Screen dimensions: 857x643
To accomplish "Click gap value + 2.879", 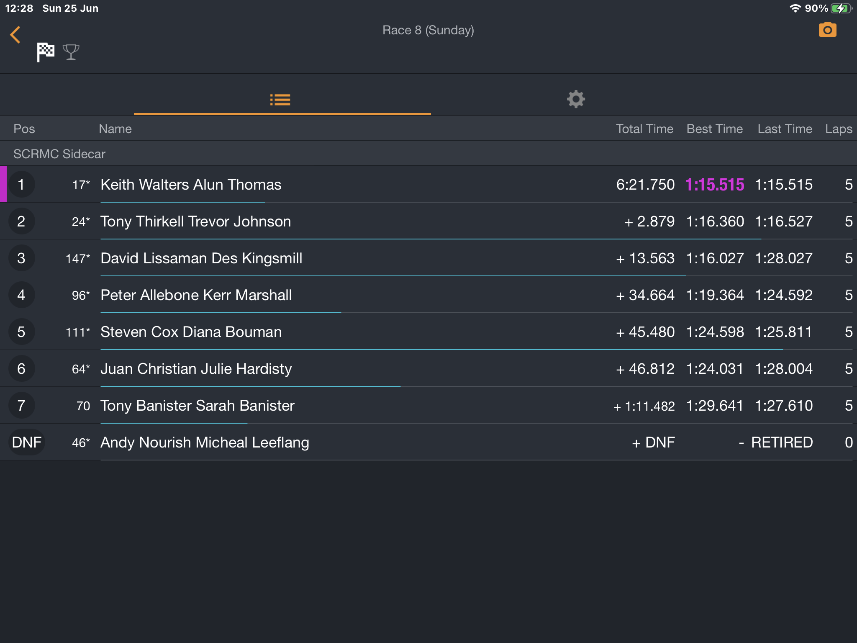I will 649,221.
